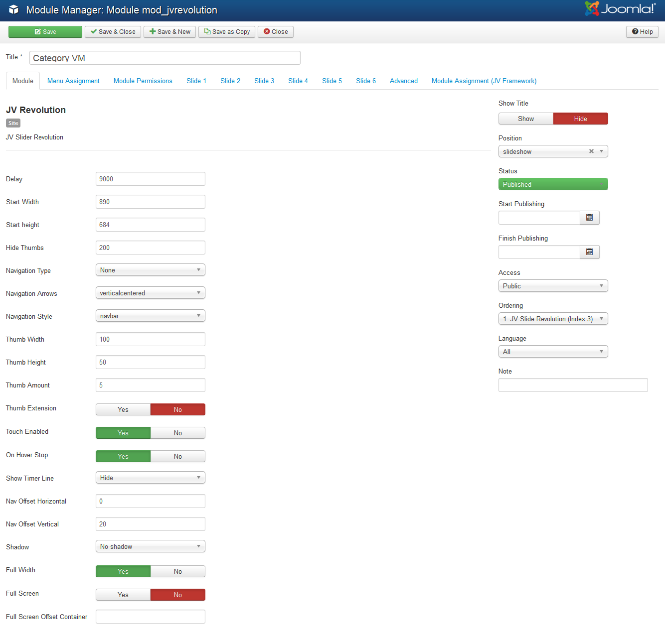Set Touch Enabled to No
This screenshot has height=639, width=665.
[x=178, y=433]
